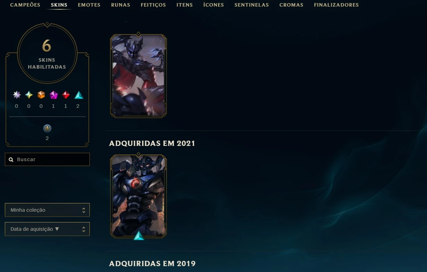Click the magenta Epic rarity gem icon
427x272 pixels.
pos(54,95)
